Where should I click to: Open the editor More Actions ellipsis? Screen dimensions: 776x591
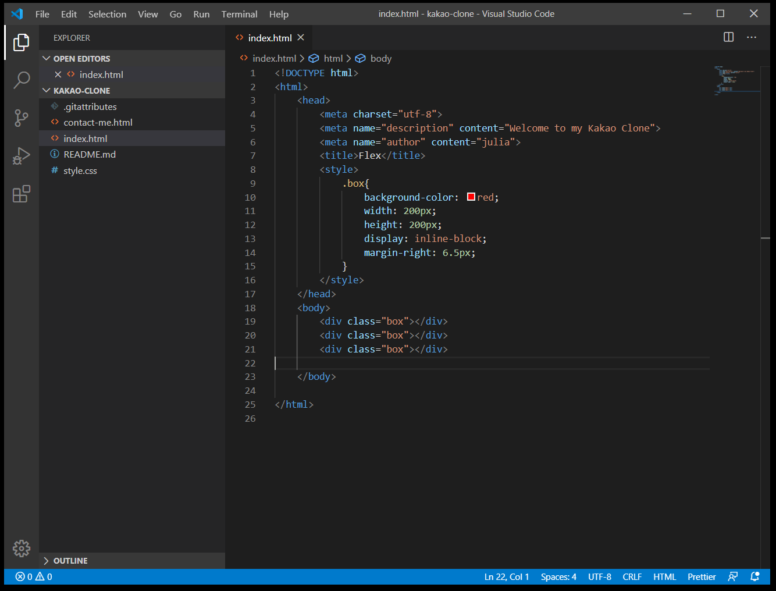[752, 37]
